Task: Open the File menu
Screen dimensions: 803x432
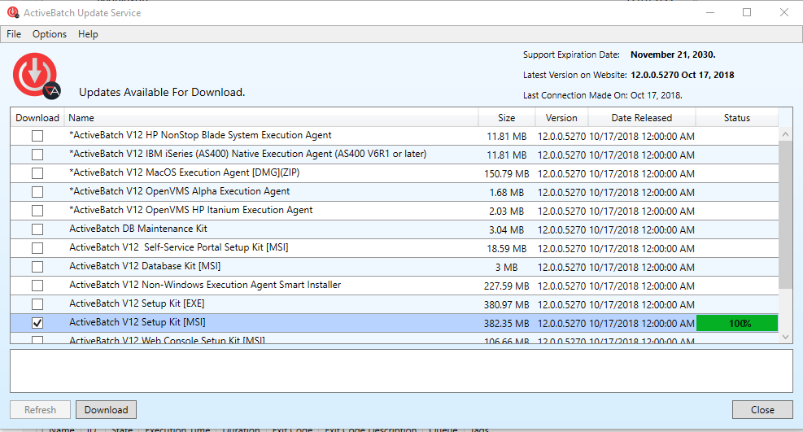Action: pyautogui.click(x=14, y=34)
